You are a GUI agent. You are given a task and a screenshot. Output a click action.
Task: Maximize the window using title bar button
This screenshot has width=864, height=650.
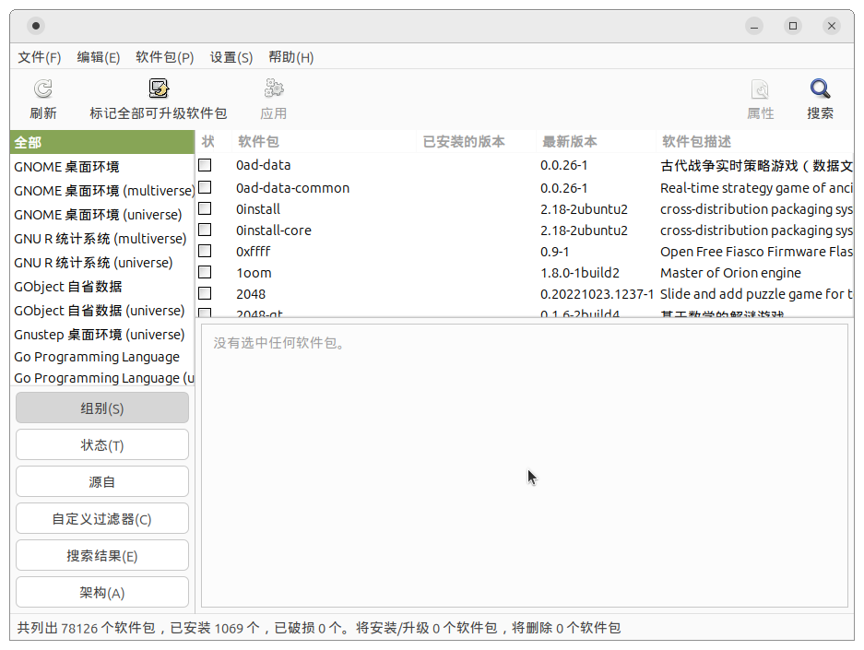[793, 26]
